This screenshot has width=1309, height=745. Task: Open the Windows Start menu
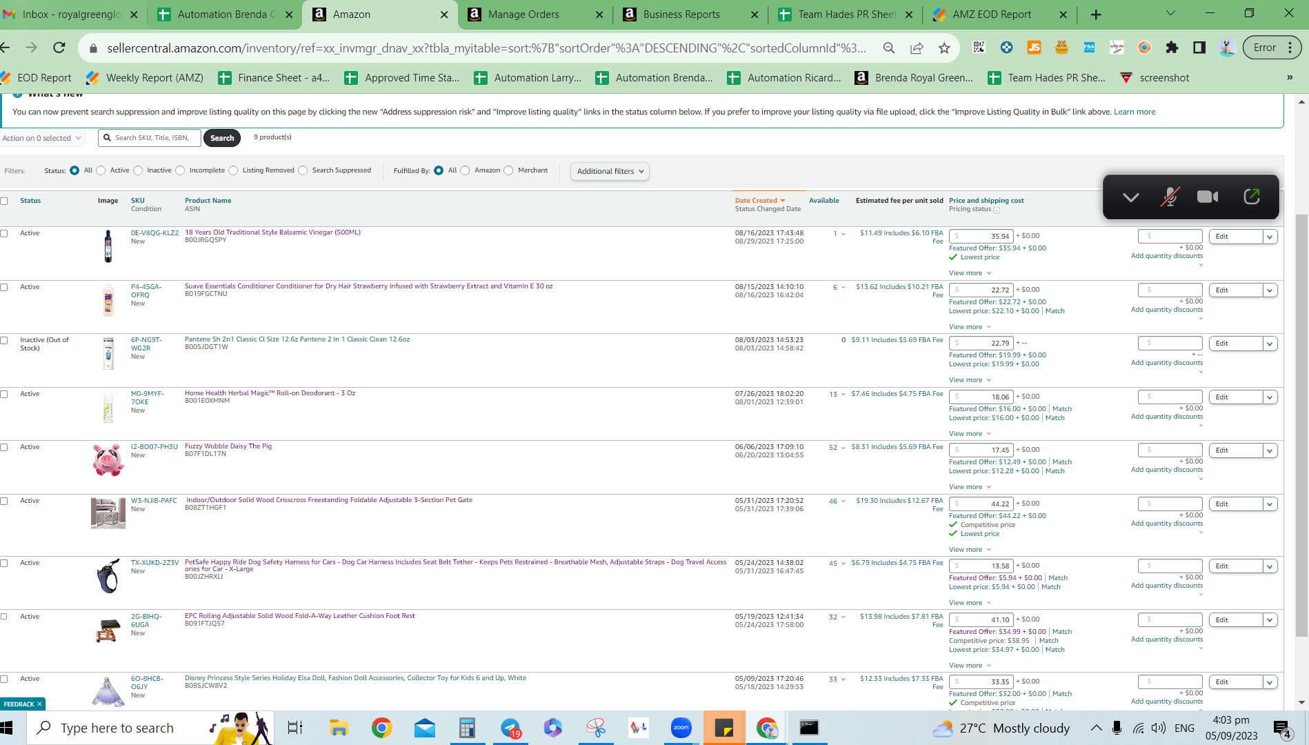(7, 728)
